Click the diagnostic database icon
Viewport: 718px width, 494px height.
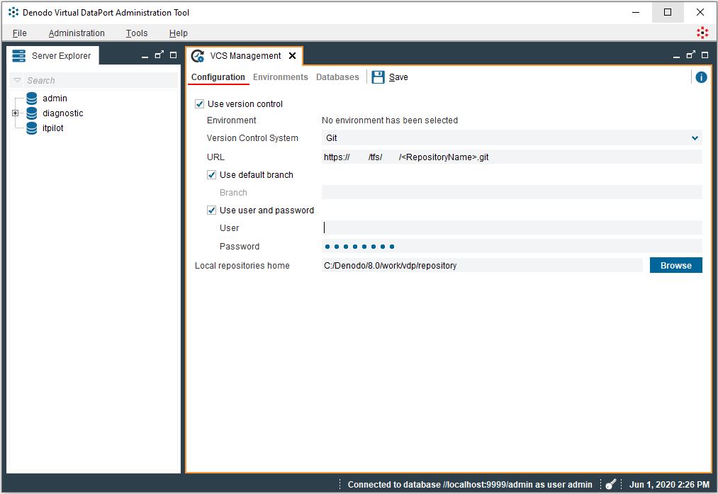[32, 113]
